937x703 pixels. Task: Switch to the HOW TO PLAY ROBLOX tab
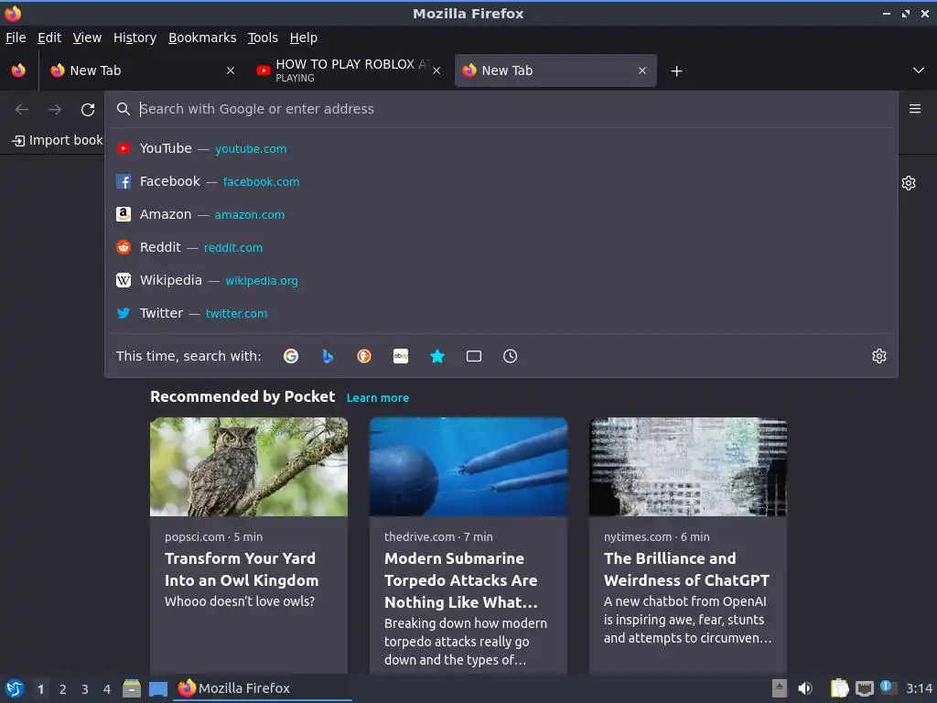(349, 70)
